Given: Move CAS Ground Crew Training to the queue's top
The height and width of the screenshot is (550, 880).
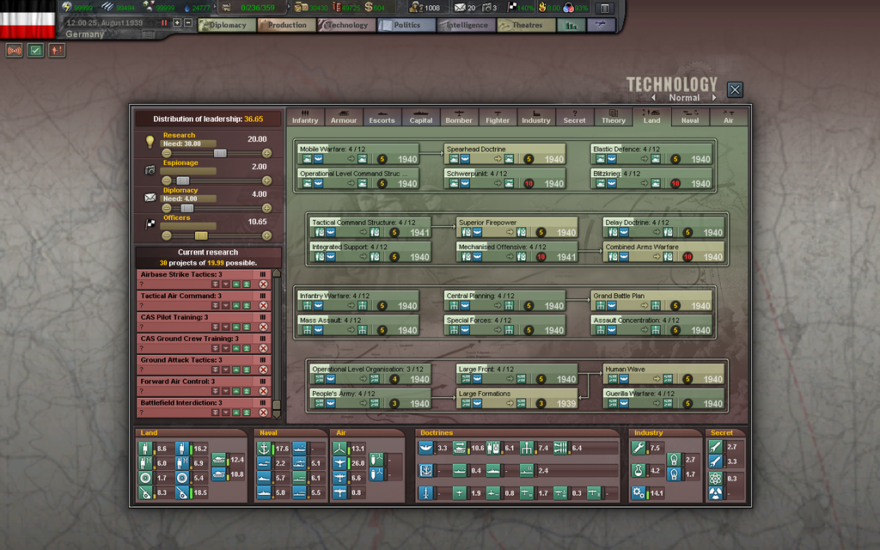Looking at the screenshot, I should click(x=247, y=349).
